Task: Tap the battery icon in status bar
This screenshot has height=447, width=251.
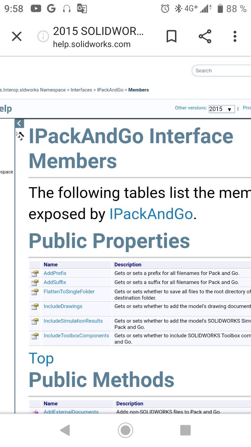Action: [x=220, y=9]
